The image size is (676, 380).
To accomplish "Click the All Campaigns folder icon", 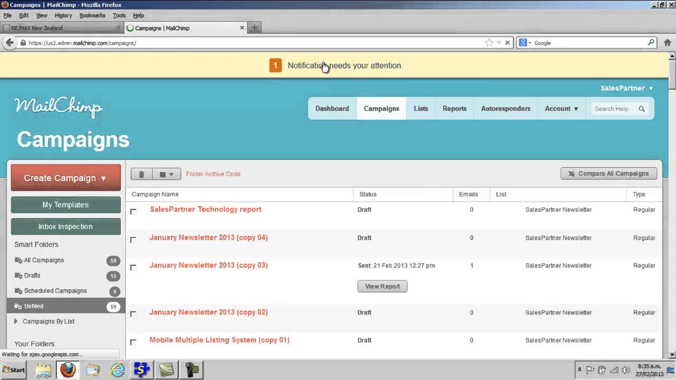I will point(18,260).
